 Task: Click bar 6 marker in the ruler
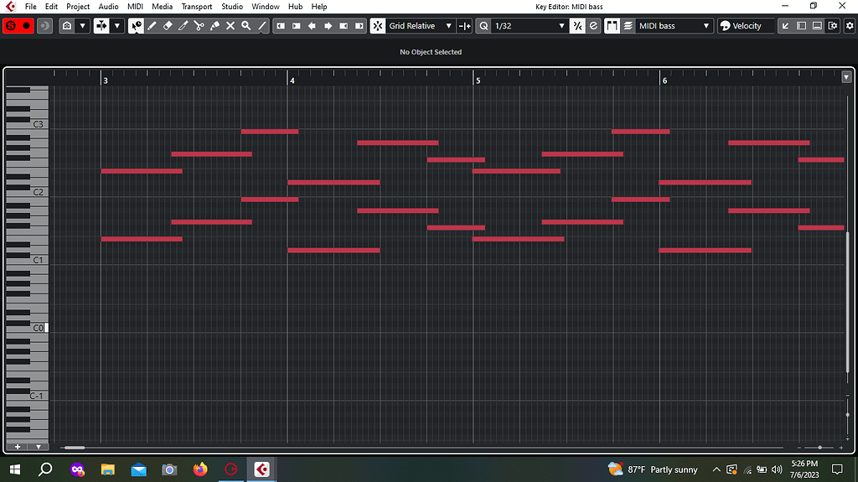coord(664,80)
